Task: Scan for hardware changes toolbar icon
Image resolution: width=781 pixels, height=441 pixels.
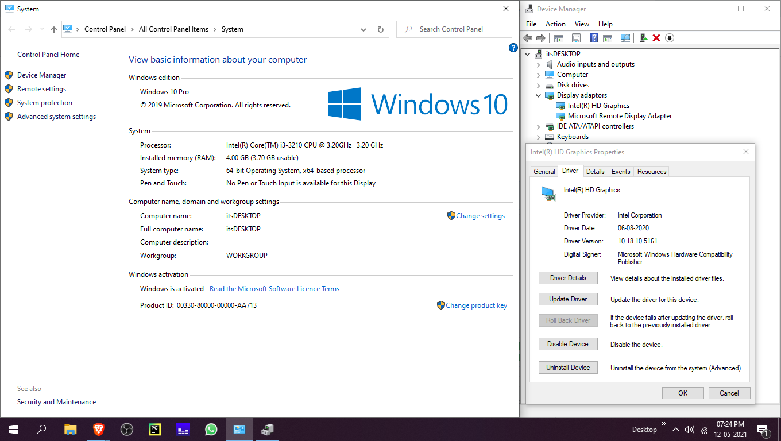Action: (x=625, y=38)
